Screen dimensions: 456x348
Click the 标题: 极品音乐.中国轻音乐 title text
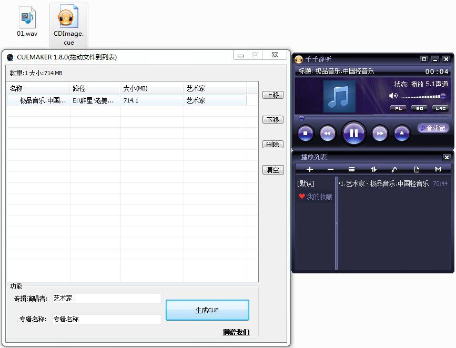point(336,71)
